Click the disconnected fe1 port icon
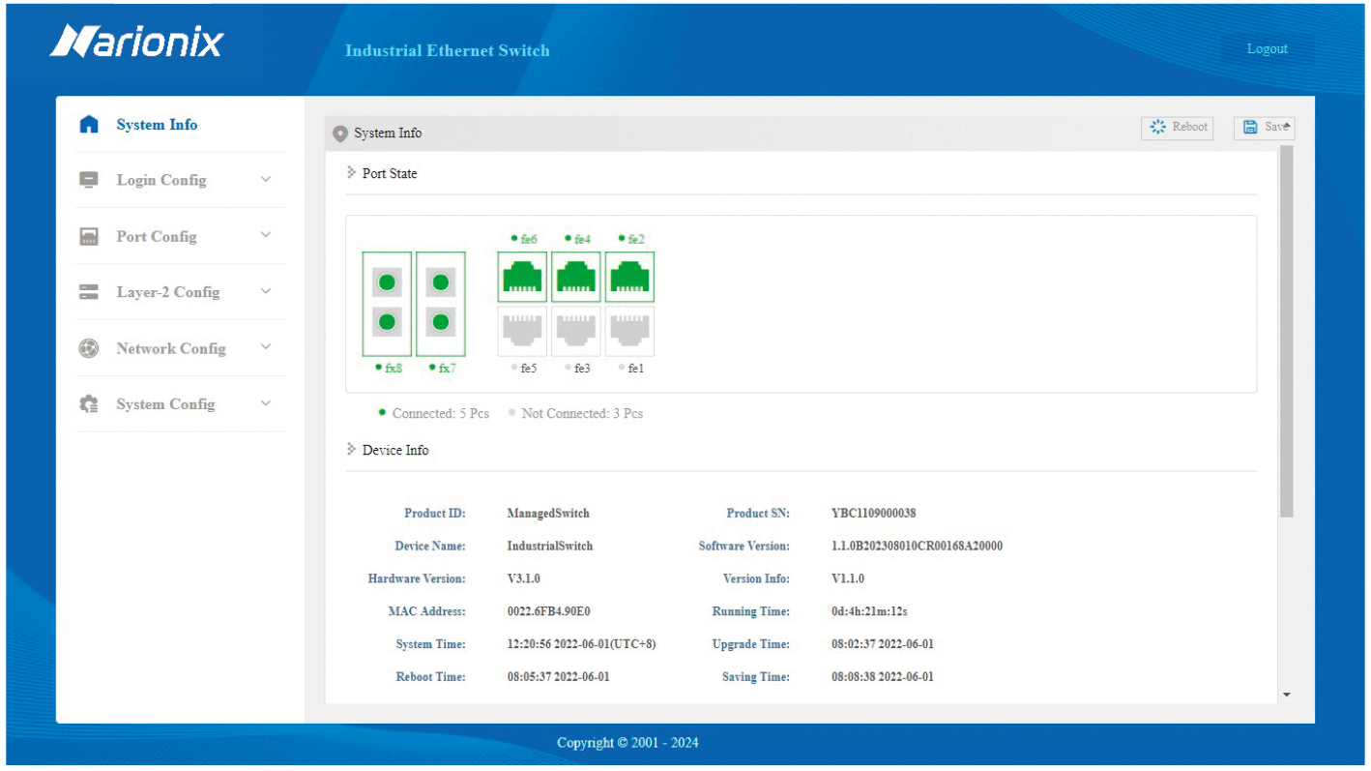This screenshot has width=1371, height=771. pyautogui.click(x=629, y=331)
